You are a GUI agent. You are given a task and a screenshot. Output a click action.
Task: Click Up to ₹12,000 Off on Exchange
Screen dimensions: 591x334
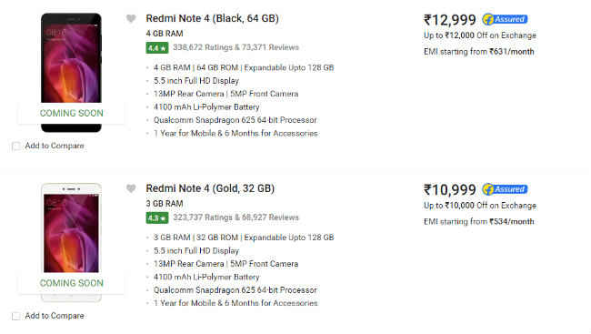(x=480, y=35)
